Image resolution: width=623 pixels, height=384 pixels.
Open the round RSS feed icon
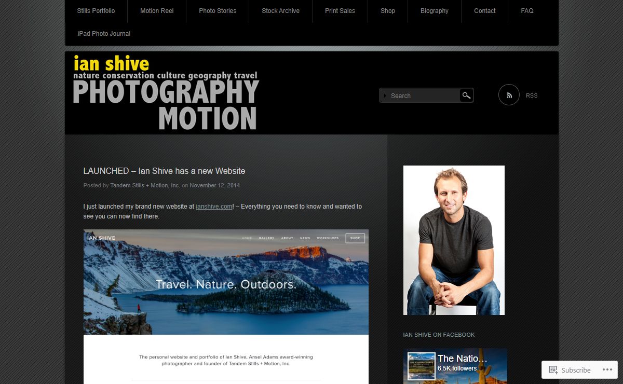[x=509, y=95]
